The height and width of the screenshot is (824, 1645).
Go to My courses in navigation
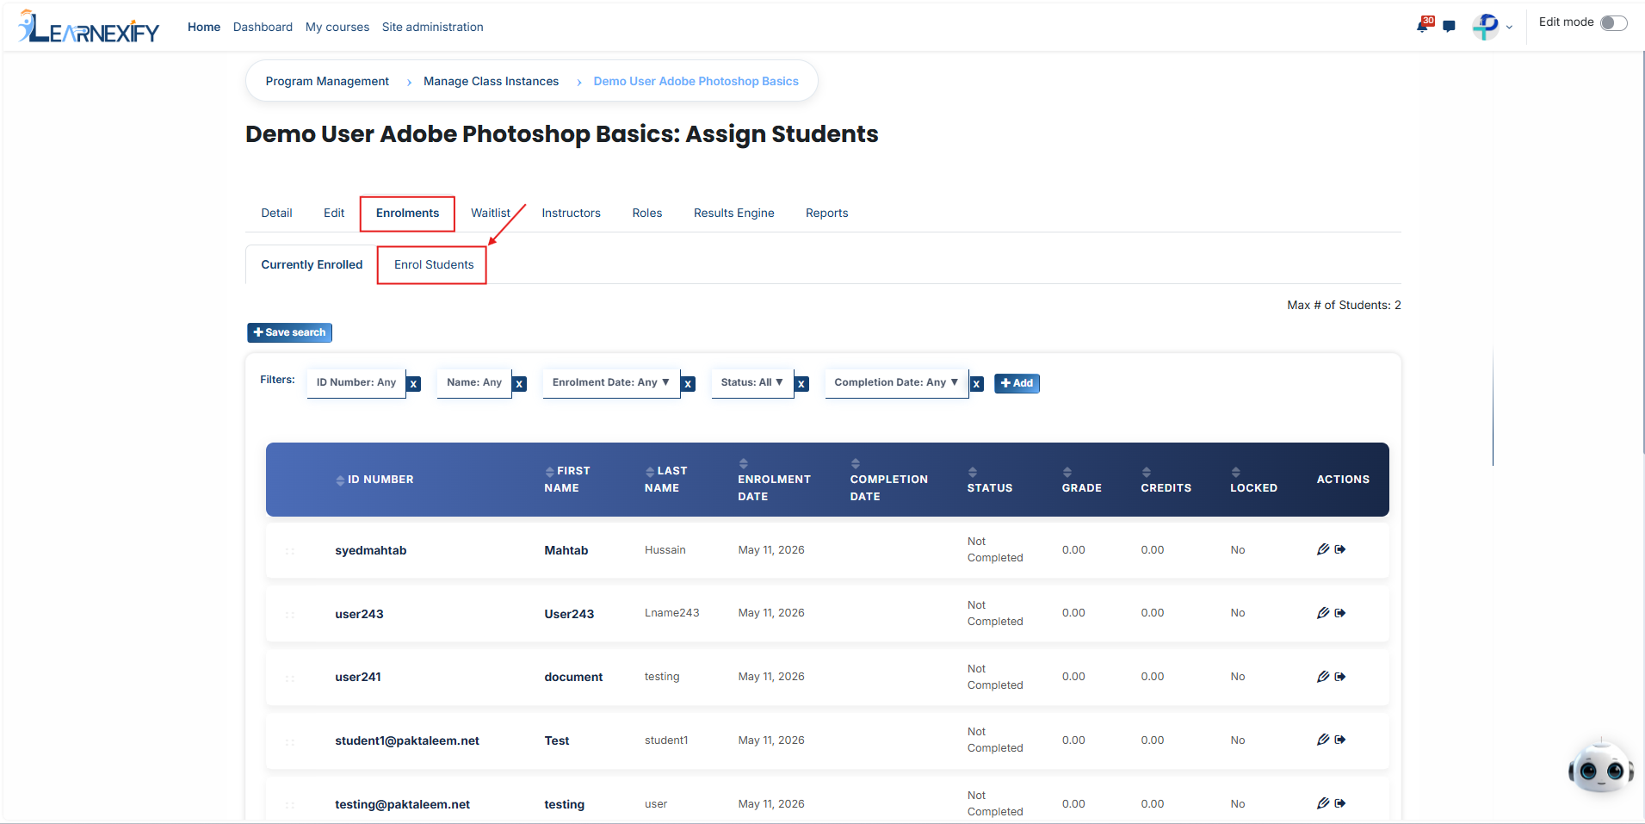point(337,28)
